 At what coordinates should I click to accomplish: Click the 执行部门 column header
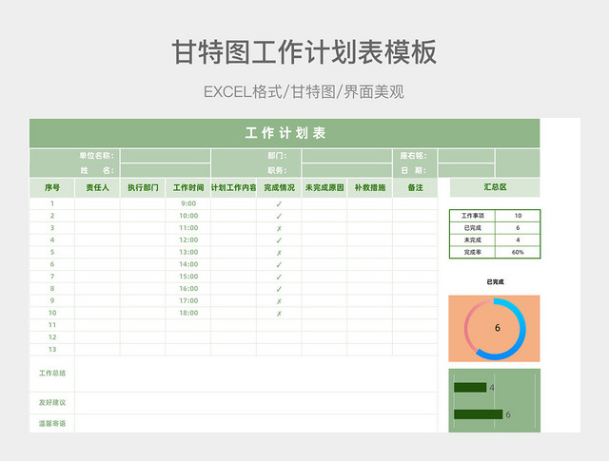pyautogui.click(x=143, y=188)
